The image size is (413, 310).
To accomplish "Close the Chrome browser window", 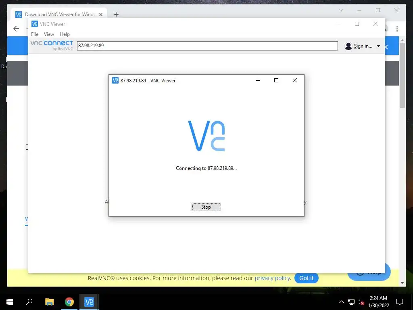I will point(396,10).
